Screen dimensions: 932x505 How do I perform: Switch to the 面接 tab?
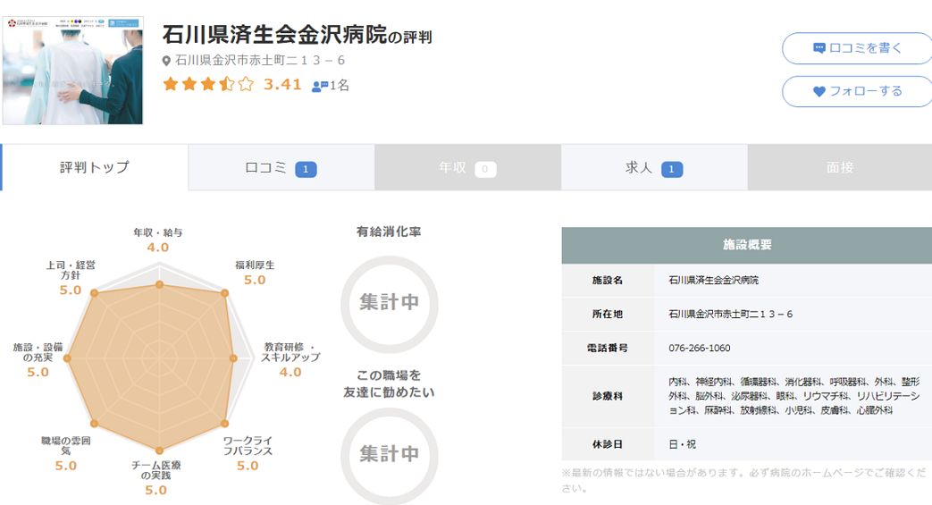840,168
